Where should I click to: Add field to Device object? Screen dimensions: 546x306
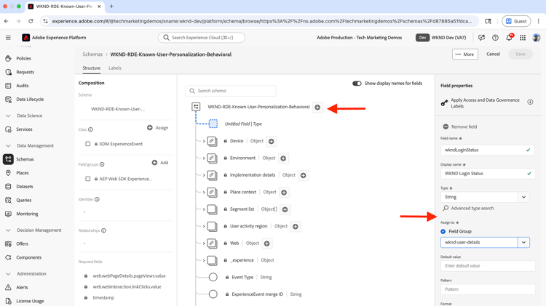[272, 141]
